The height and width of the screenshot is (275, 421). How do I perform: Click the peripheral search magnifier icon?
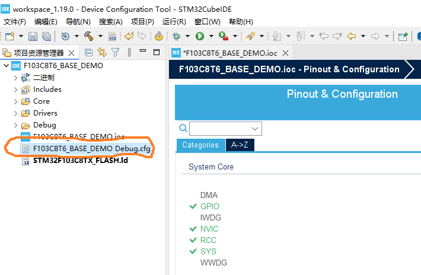[x=183, y=128]
